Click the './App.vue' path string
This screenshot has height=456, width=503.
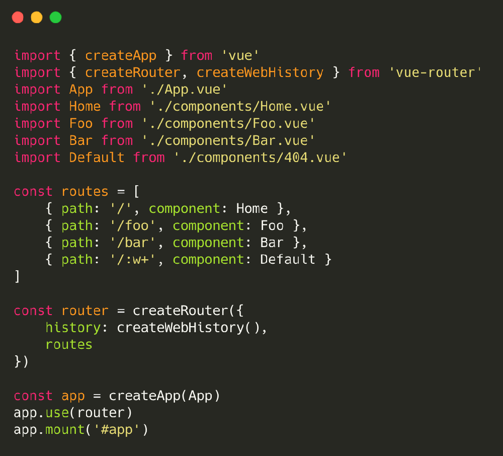(185, 90)
